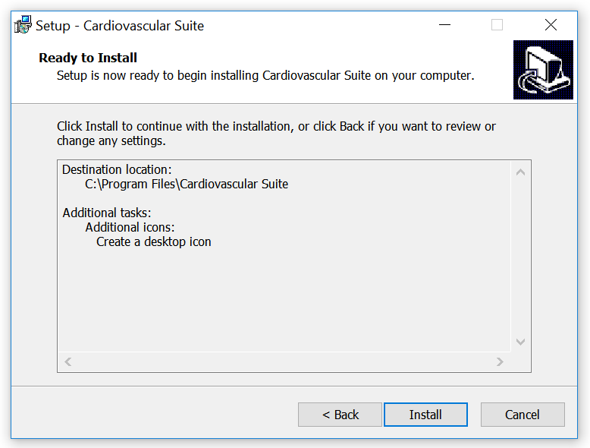Click the "Additional icons:" line

click(130, 227)
